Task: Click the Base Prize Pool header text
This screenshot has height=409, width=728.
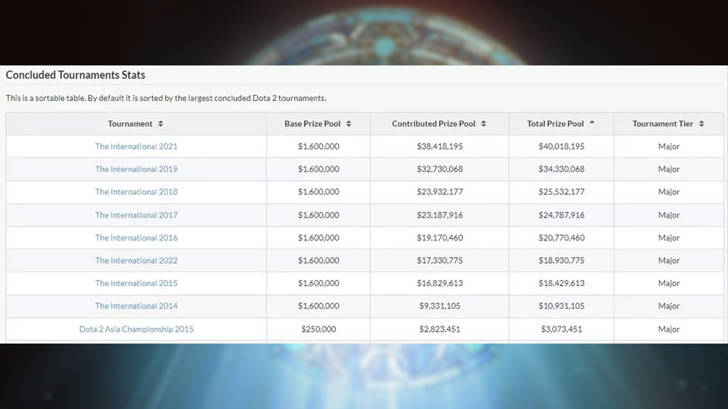Action: [x=312, y=124]
